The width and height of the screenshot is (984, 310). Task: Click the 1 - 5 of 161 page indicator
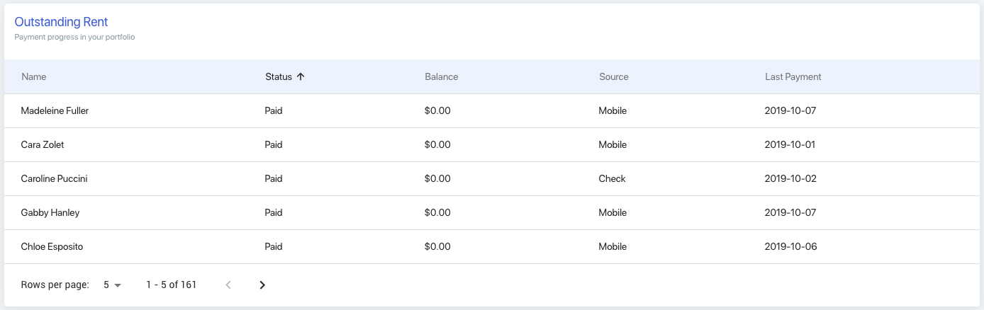[x=171, y=285]
